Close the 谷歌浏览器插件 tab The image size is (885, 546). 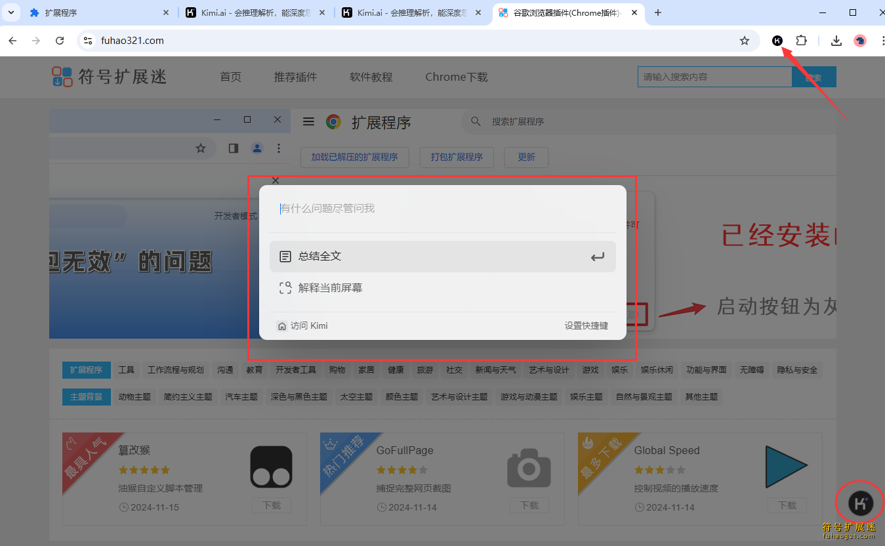pyautogui.click(x=633, y=12)
